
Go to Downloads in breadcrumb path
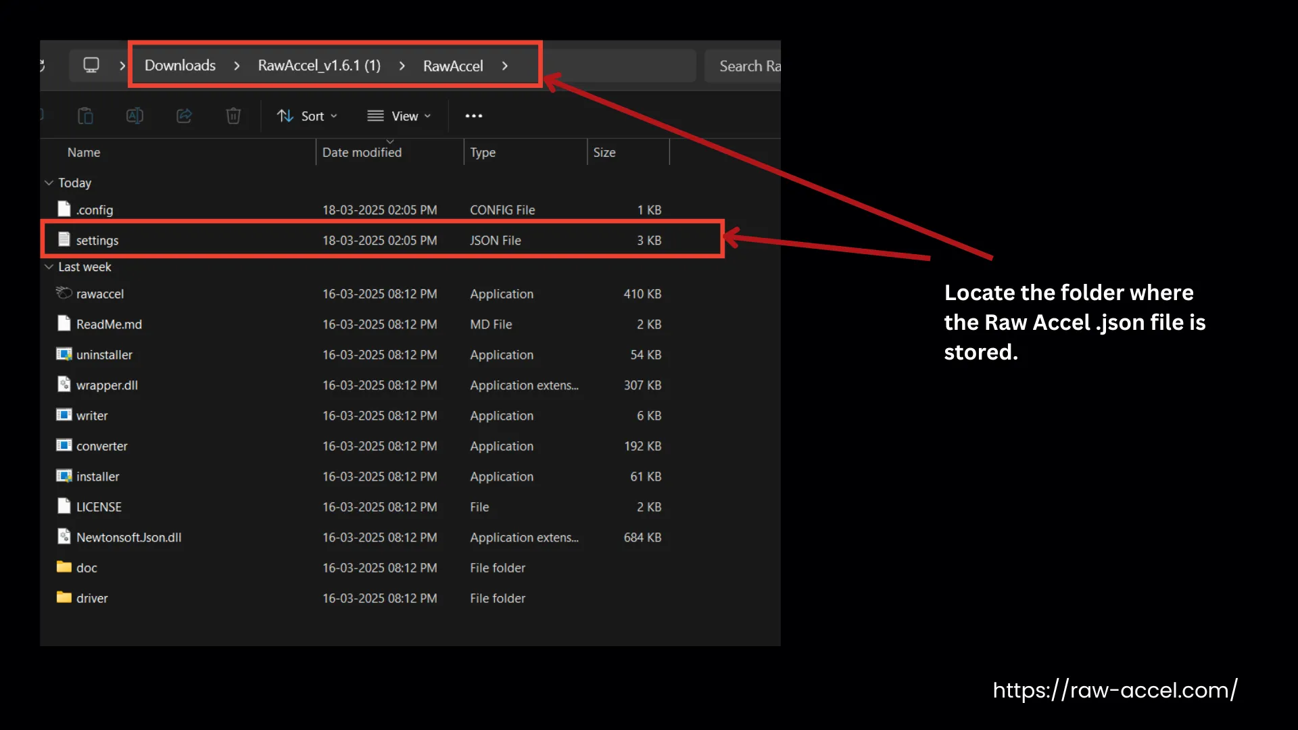(x=180, y=66)
